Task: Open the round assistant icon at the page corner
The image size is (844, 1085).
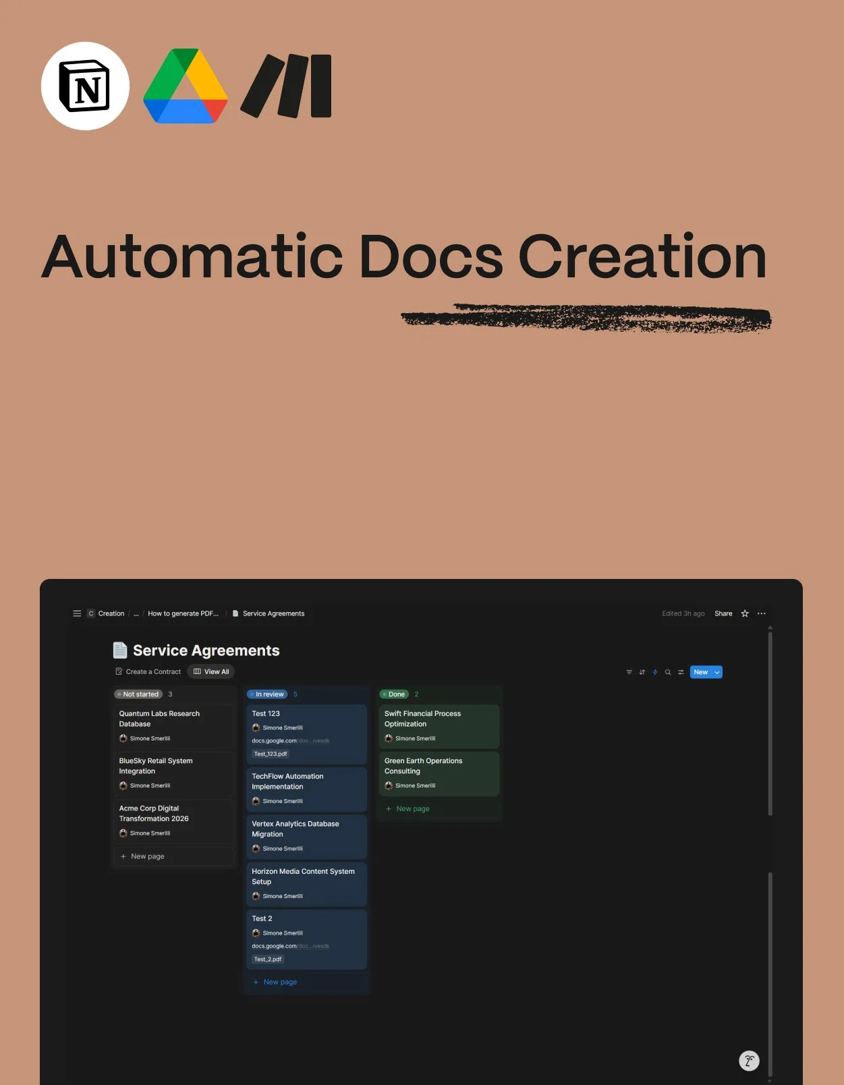Action: pyautogui.click(x=749, y=1061)
